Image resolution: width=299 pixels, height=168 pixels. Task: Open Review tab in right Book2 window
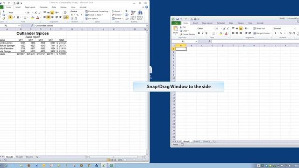pyautogui.click(x=241, y=23)
